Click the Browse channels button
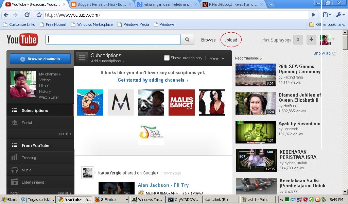Image resolution: width=348 pixels, height=204 pixels. tap(40, 59)
